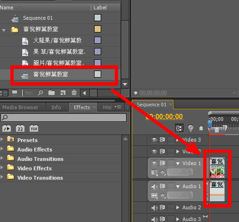Click the 32-bit color effects filter icon
The image size is (239, 222).
click(20, 128)
